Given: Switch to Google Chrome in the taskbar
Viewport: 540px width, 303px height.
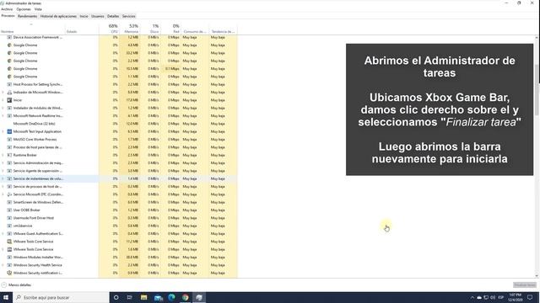Looking at the screenshot, I should 186,297.
